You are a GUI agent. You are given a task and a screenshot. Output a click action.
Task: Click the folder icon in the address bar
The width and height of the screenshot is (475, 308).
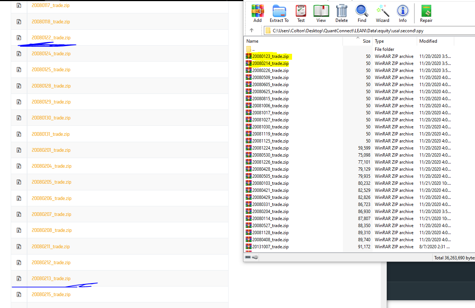tap(268, 30)
